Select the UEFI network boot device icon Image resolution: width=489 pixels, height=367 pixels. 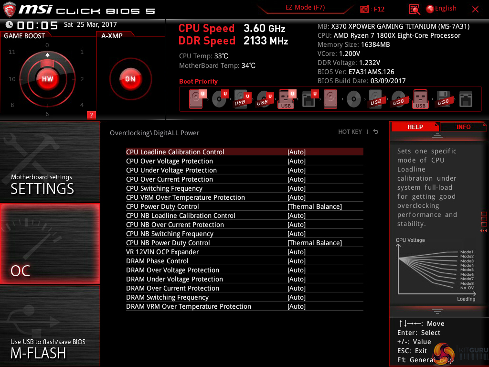(310, 99)
